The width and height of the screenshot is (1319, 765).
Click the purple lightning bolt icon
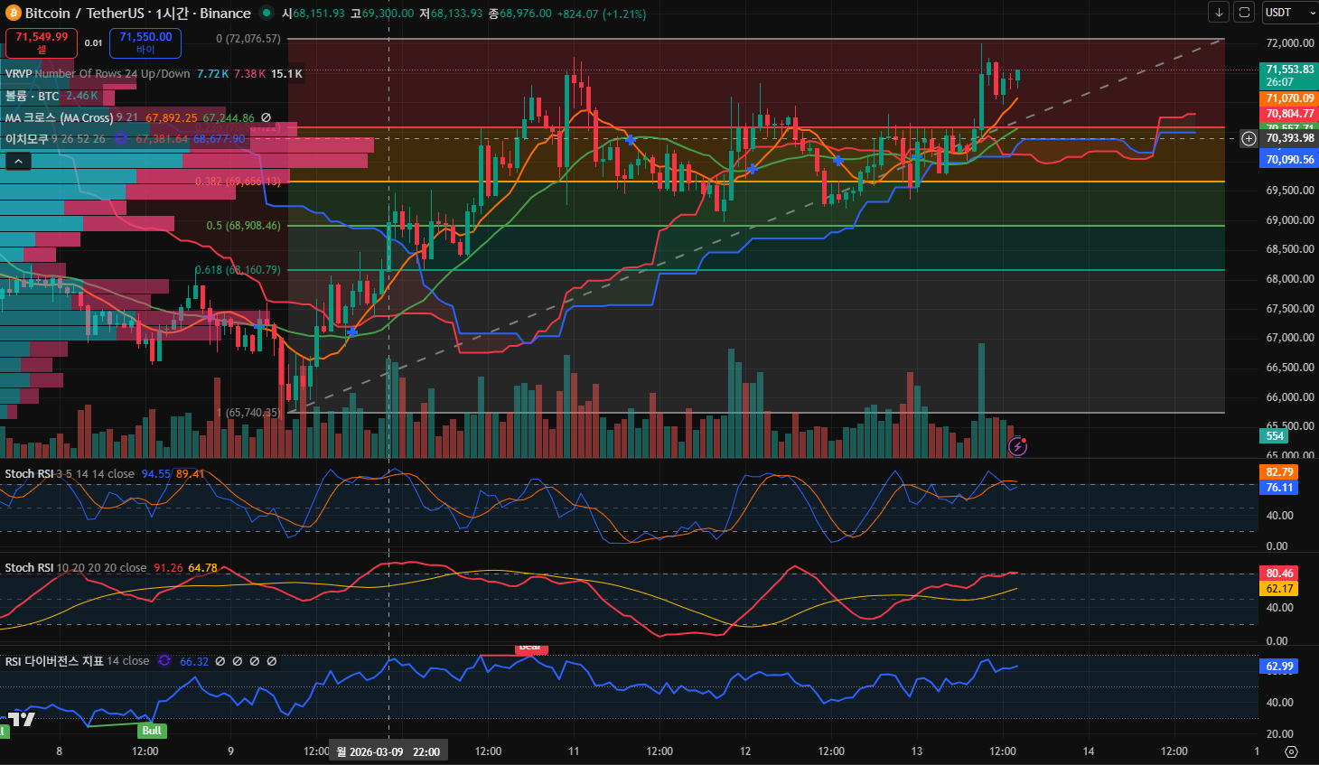click(x=1017, y=445)
